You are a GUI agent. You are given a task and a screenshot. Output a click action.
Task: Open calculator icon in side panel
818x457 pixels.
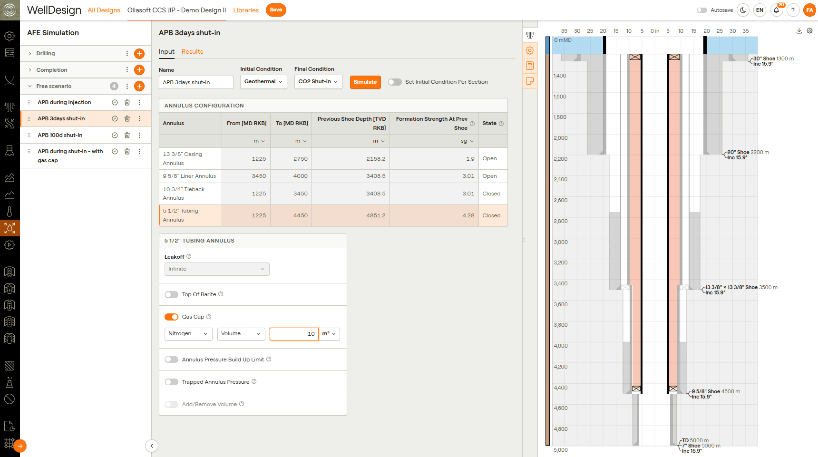coord(530,66)
